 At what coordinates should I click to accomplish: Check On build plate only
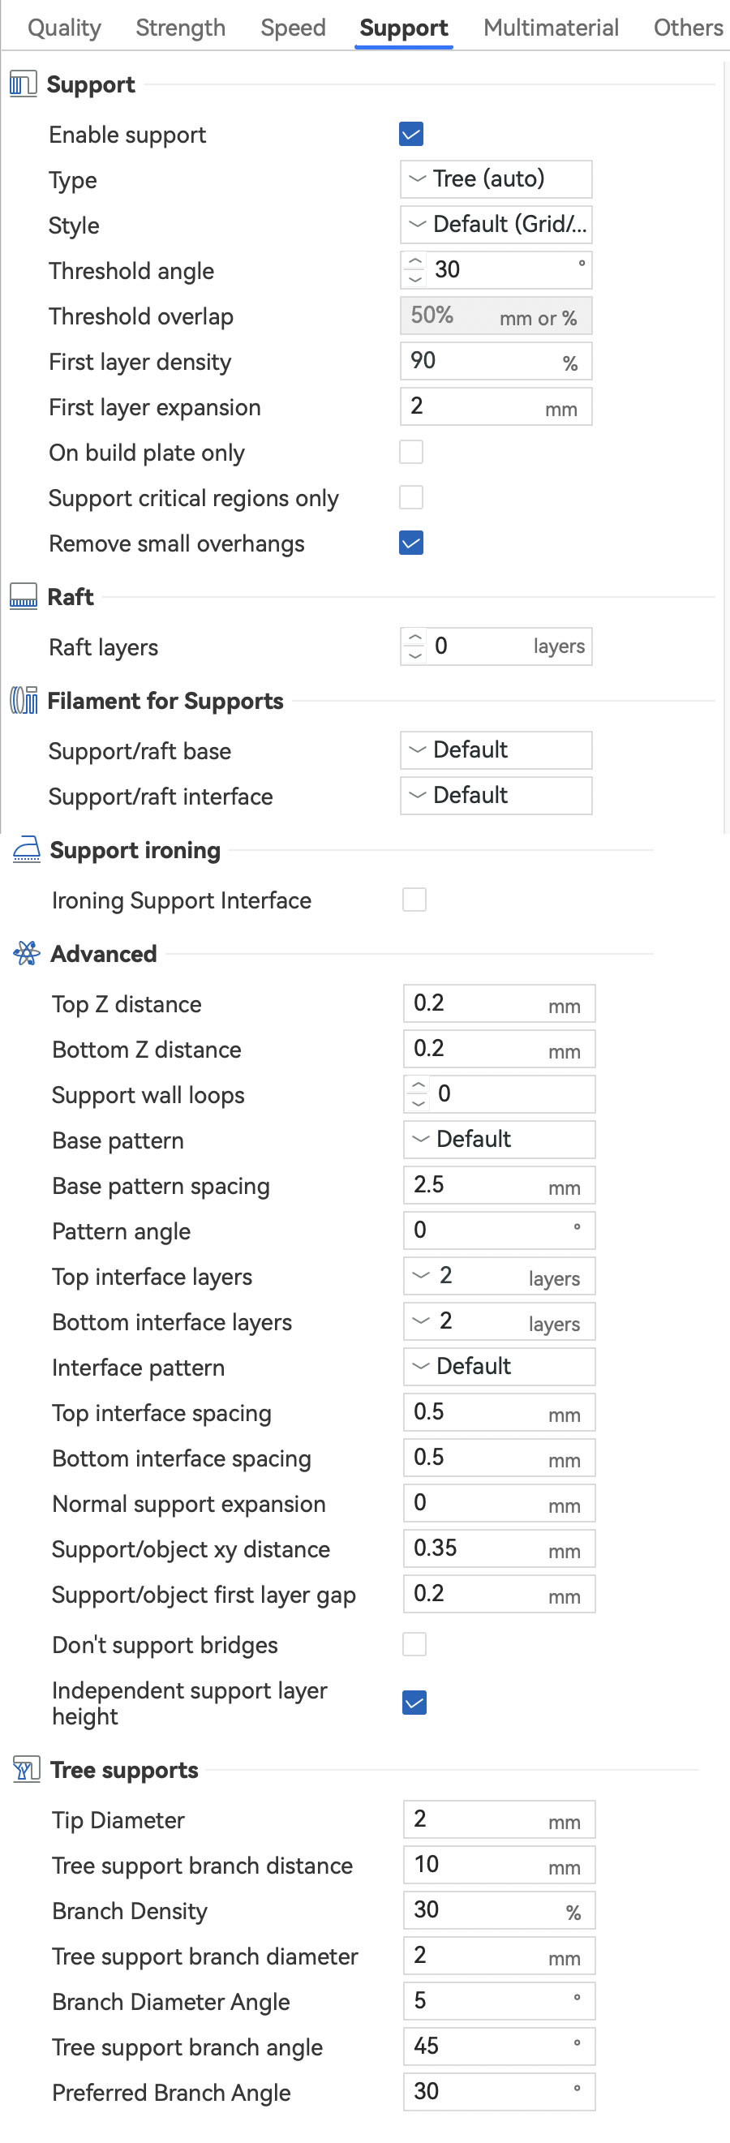point(411,452)
